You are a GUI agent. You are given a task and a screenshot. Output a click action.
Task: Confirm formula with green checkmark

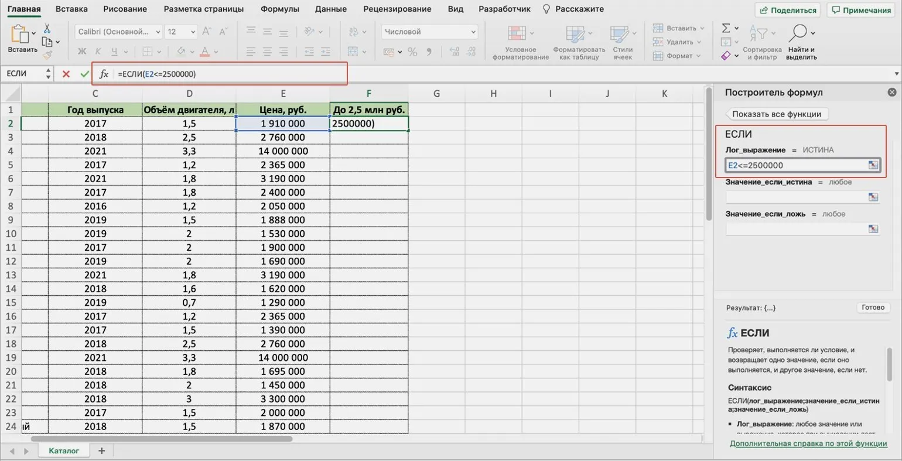point(85,74)
